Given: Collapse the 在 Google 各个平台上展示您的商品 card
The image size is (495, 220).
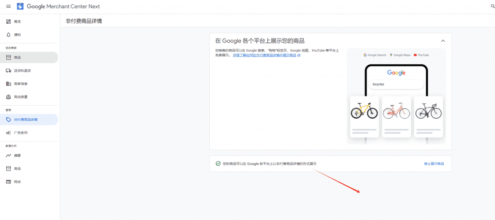Looking at the screenshot, I should [443, 41].
